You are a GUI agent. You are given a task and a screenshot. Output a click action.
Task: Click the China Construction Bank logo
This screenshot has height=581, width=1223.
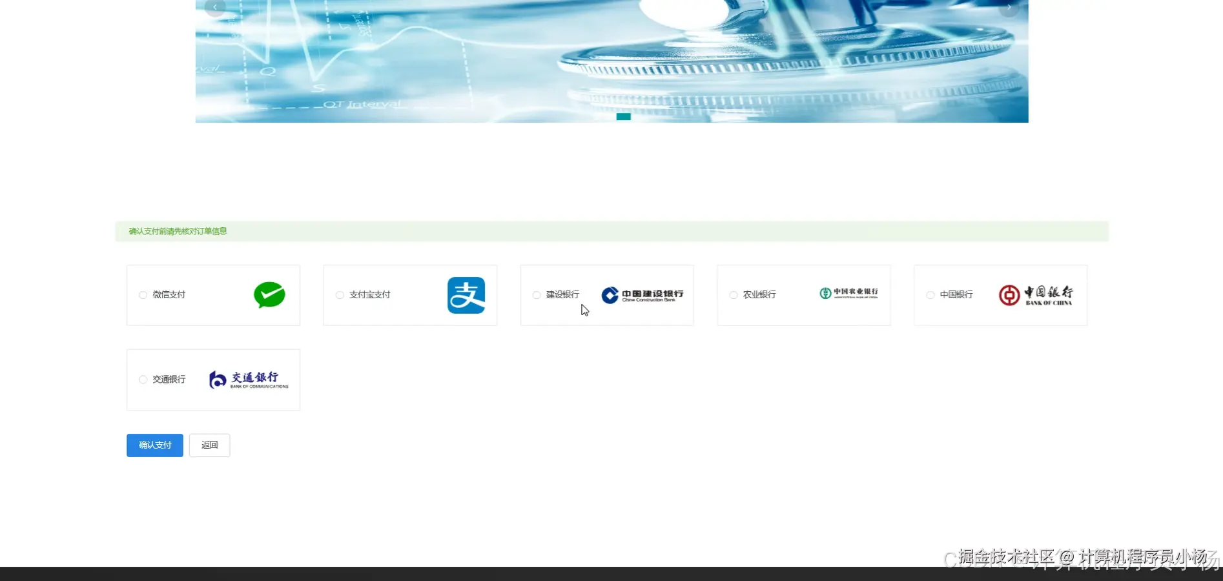coord(642,296)
